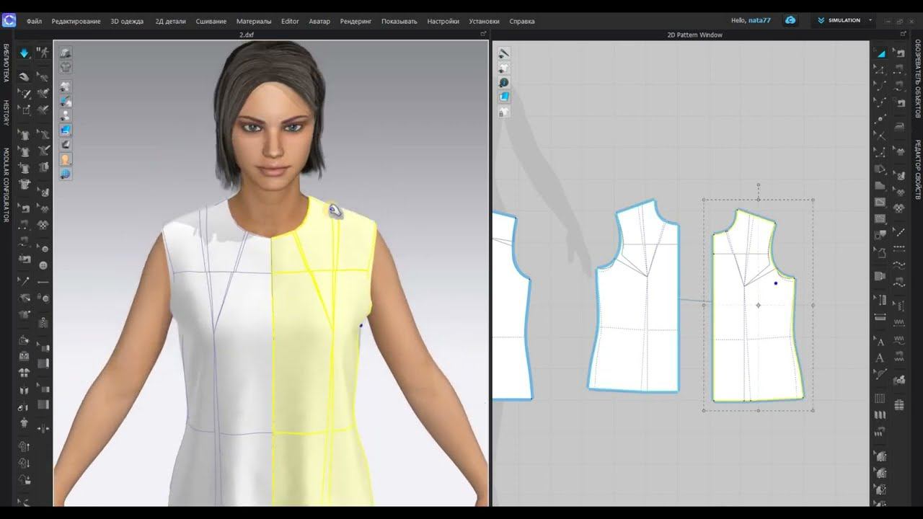
Task: Expand the HISTORY side panel
Action: point(6,113)
